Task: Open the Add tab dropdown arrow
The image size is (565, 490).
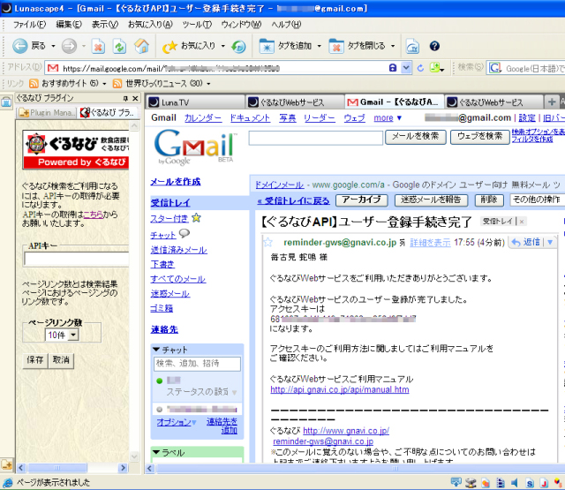Action: (x=319, y=46)
